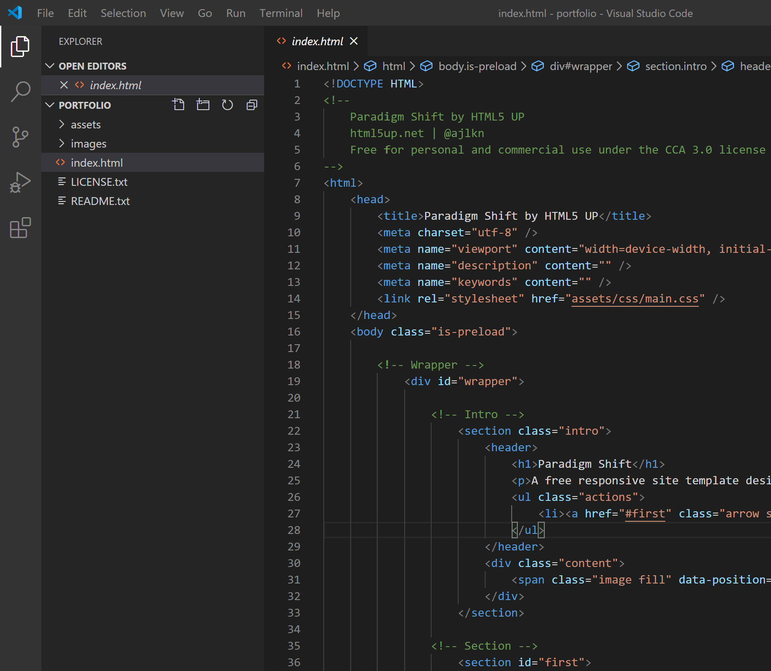Collapse all folders in explorer

click(252, 105)
